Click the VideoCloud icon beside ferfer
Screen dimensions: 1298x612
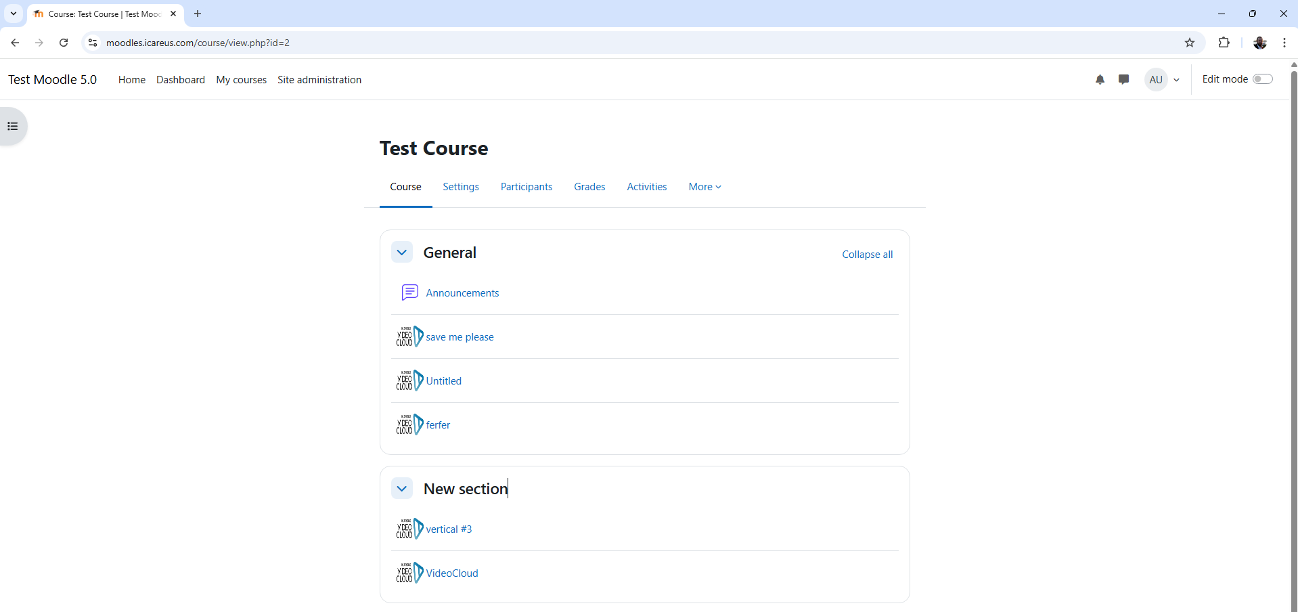[x=409, y=424]
